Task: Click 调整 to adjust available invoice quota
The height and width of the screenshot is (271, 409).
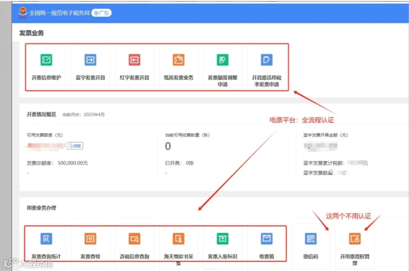Action: [75, 145]
